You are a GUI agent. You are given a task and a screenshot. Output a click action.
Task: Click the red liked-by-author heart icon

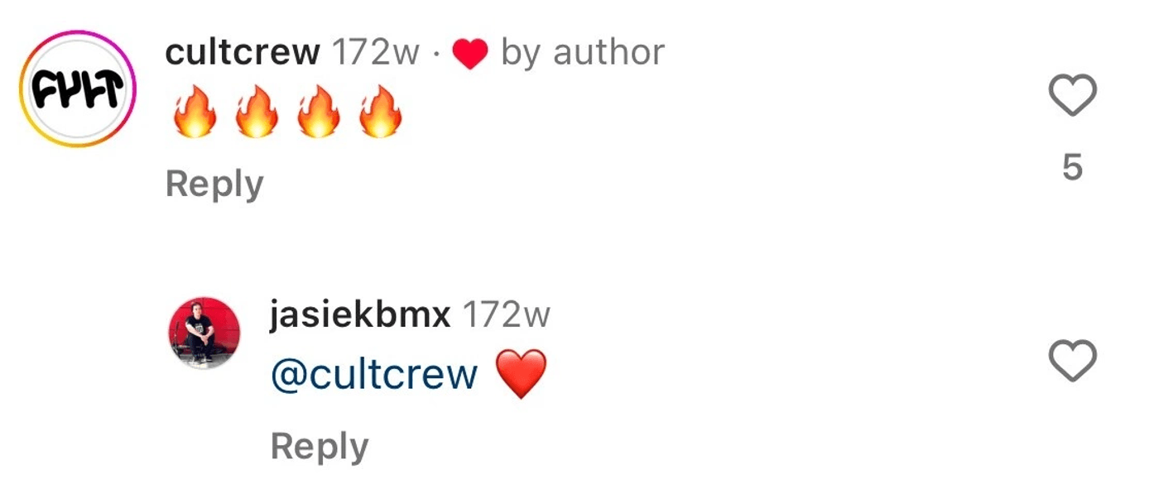(469, 55)
